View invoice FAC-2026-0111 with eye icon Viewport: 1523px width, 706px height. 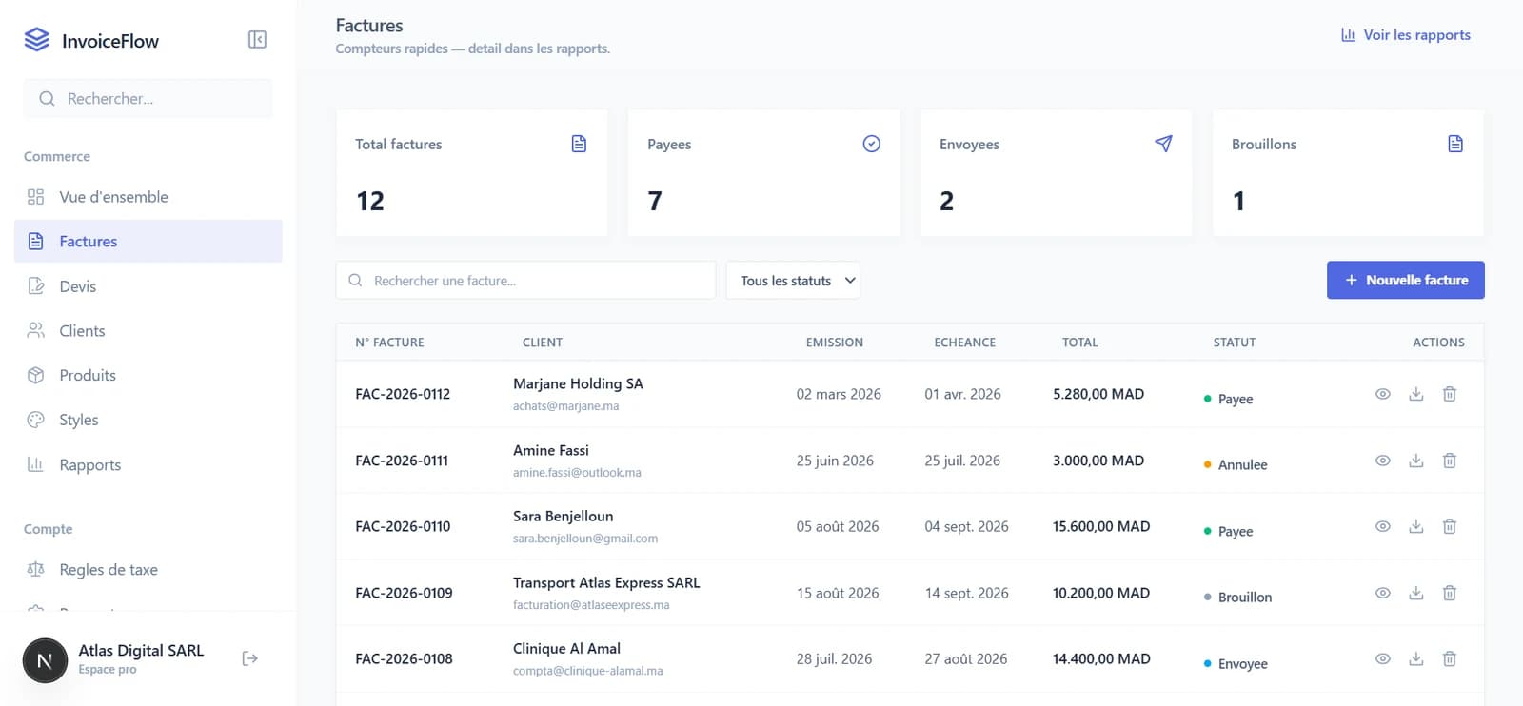(1383, 461)
